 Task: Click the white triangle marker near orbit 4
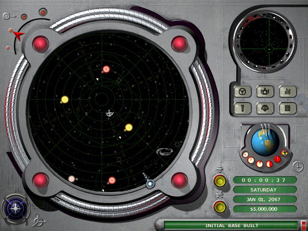click(120, 138)
